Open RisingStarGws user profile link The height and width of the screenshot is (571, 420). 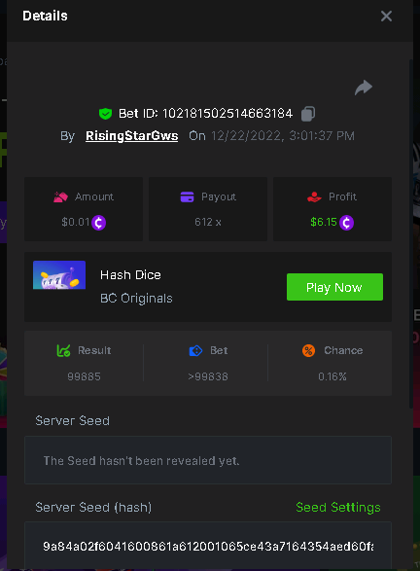(132, 136)
